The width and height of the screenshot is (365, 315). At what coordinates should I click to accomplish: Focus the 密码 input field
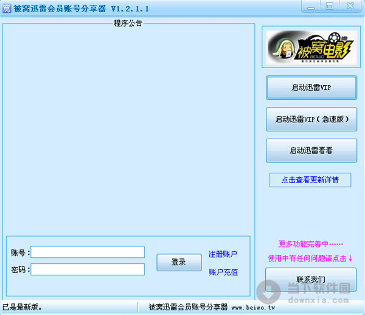click(x=88, y=269)
